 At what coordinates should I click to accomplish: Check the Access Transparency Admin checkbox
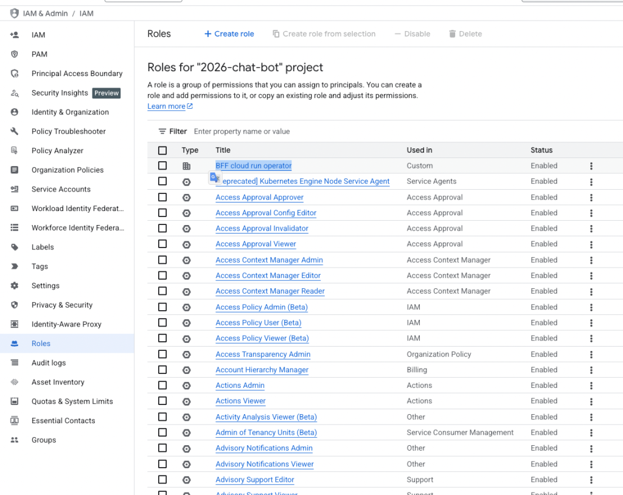coord(162,354)
